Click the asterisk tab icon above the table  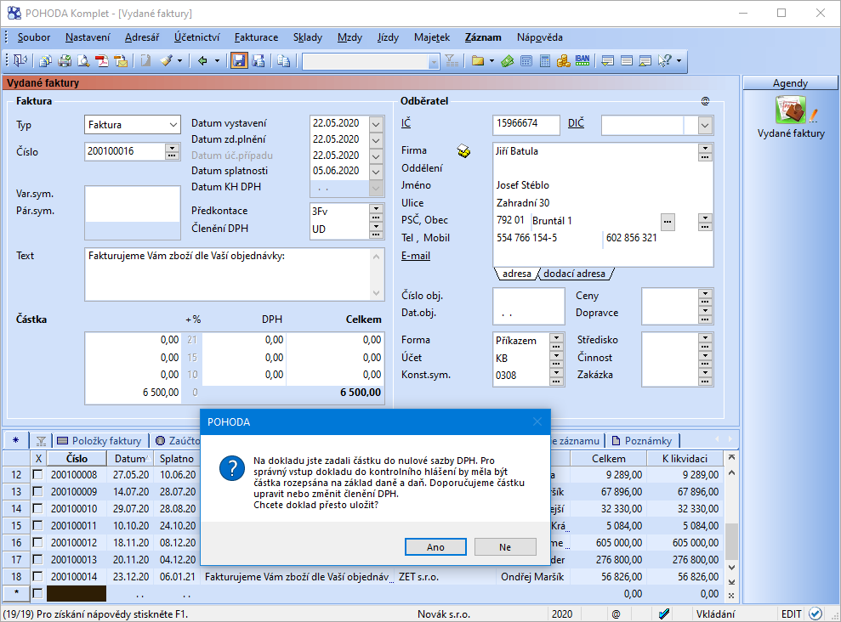click(x=15, y=440)
